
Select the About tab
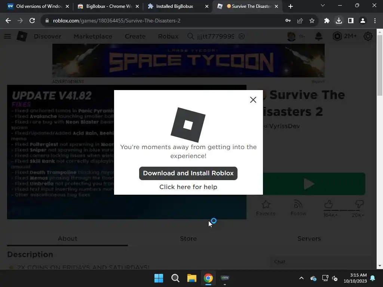(x=67, y=238)
